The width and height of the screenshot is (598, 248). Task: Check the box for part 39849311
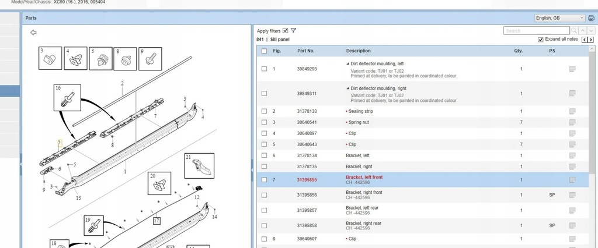pyautogui.click(x=265, y=94)
